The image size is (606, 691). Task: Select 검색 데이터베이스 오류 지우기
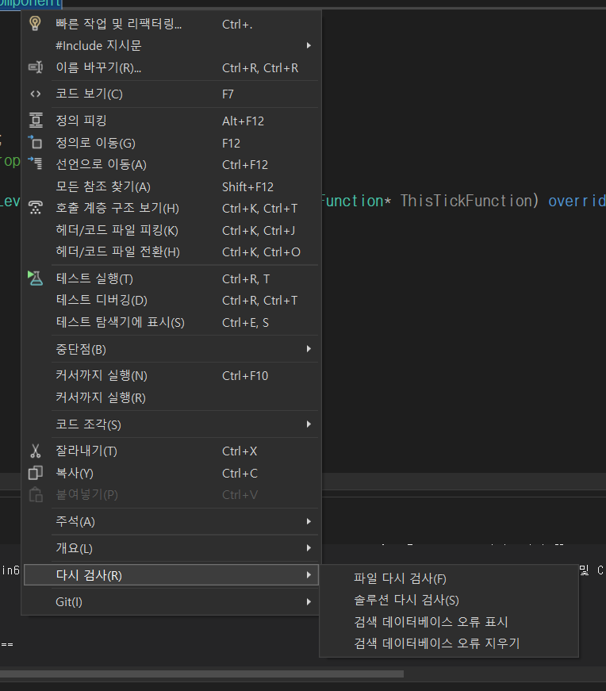[449, 643]
